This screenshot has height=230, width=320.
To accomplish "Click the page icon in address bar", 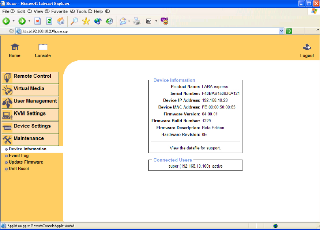I will [x=19, y=31].
